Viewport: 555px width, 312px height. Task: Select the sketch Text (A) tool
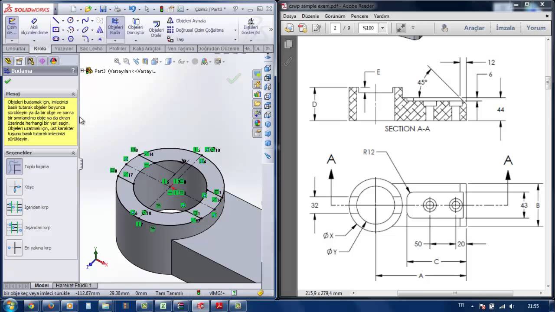(x=100, y=29)
